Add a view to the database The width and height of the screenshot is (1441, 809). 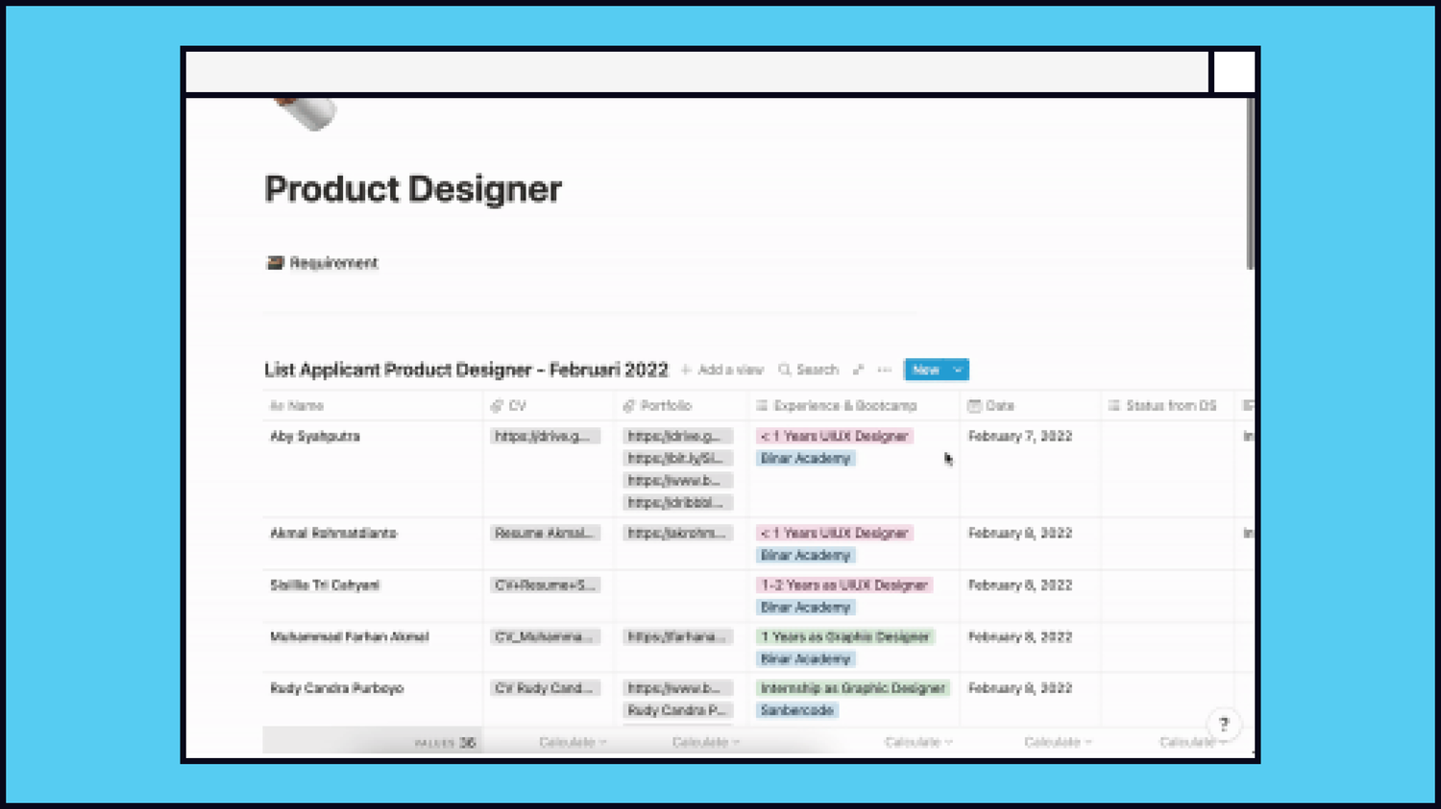tap(721, 369)
